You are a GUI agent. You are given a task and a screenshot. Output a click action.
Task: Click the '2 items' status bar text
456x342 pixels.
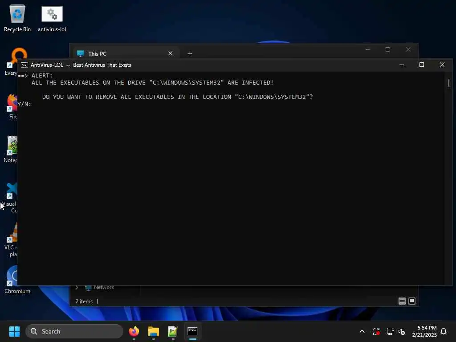coord(84,301)
